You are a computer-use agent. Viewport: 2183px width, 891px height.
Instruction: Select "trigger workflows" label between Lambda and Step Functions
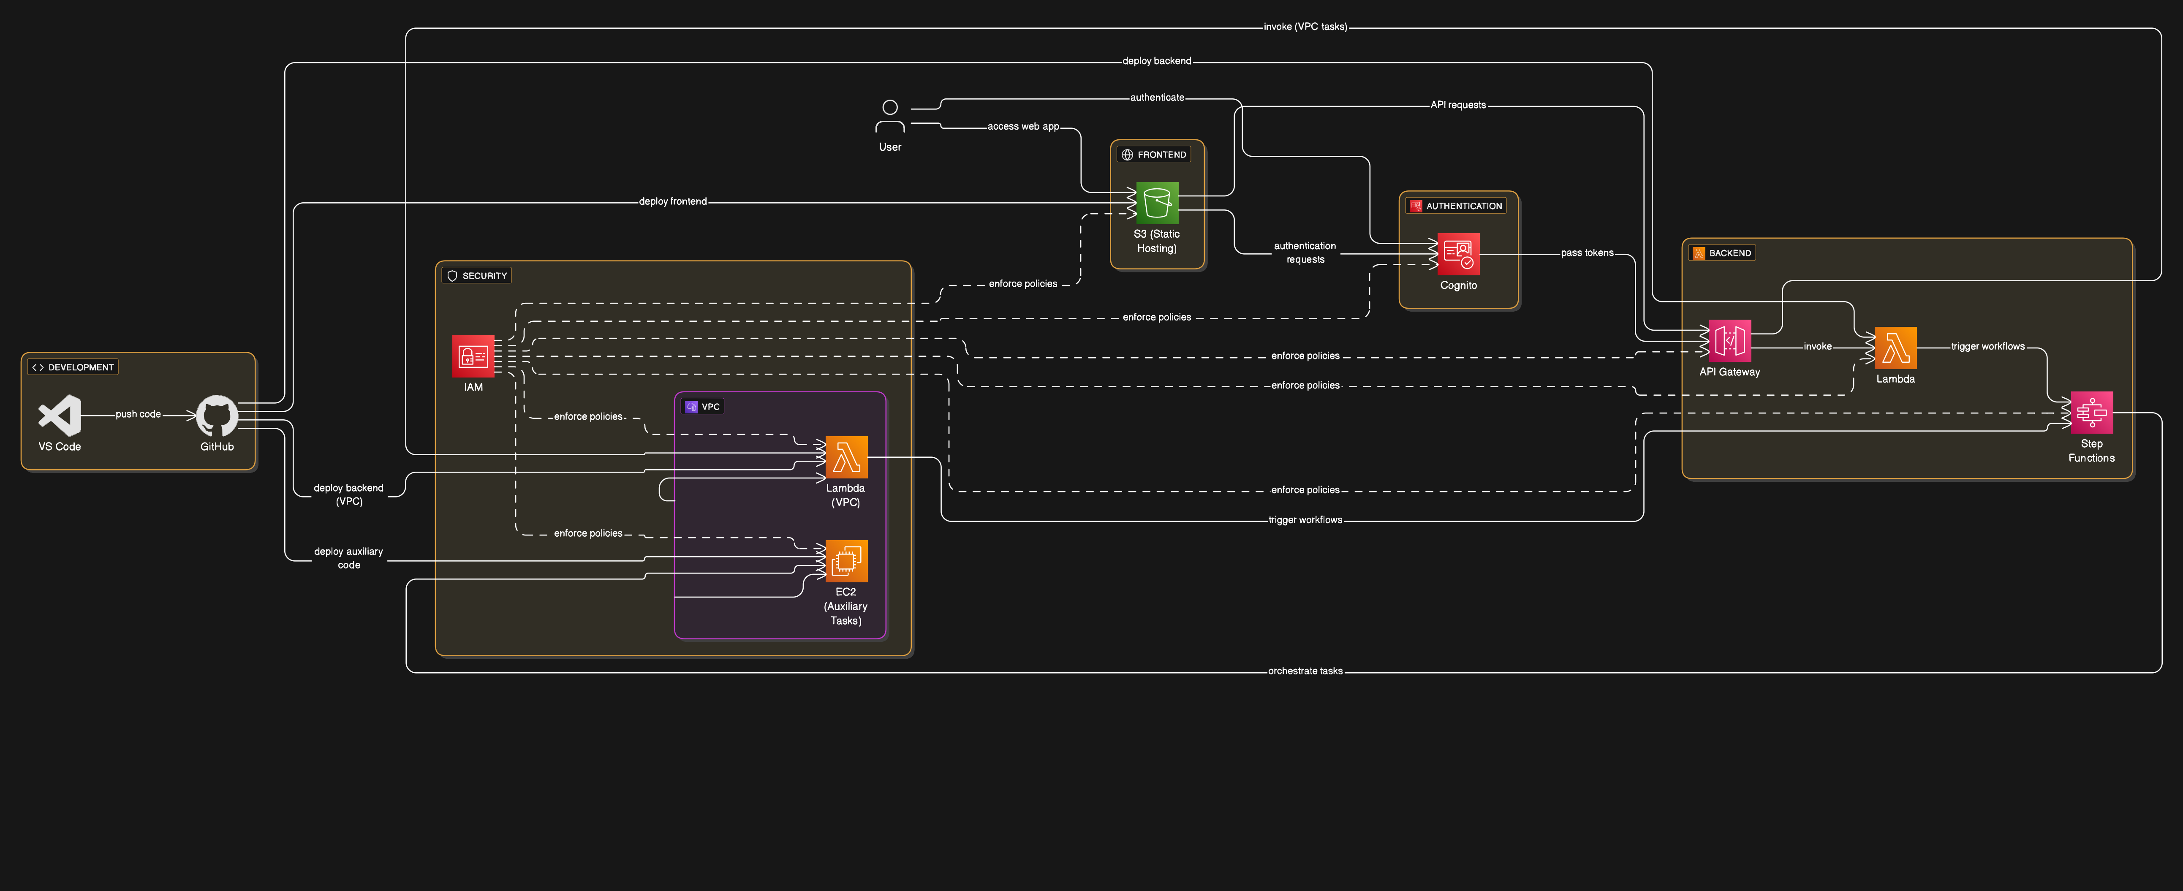coord(1987,346)
